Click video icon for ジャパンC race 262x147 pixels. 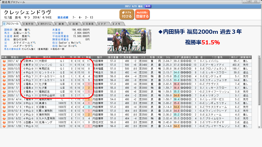point(4,64)
